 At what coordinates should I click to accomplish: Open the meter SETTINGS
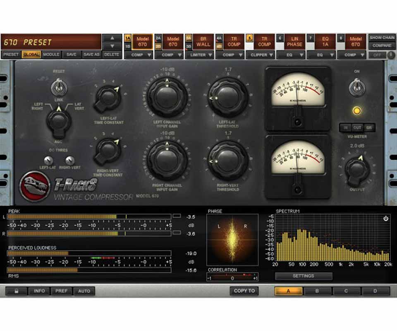tap(304, 276)
